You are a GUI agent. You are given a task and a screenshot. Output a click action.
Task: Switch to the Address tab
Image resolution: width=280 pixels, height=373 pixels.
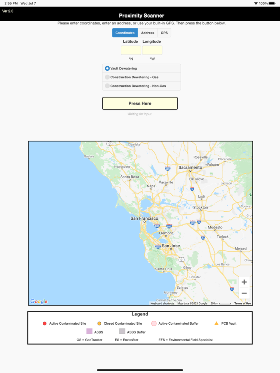148,33
